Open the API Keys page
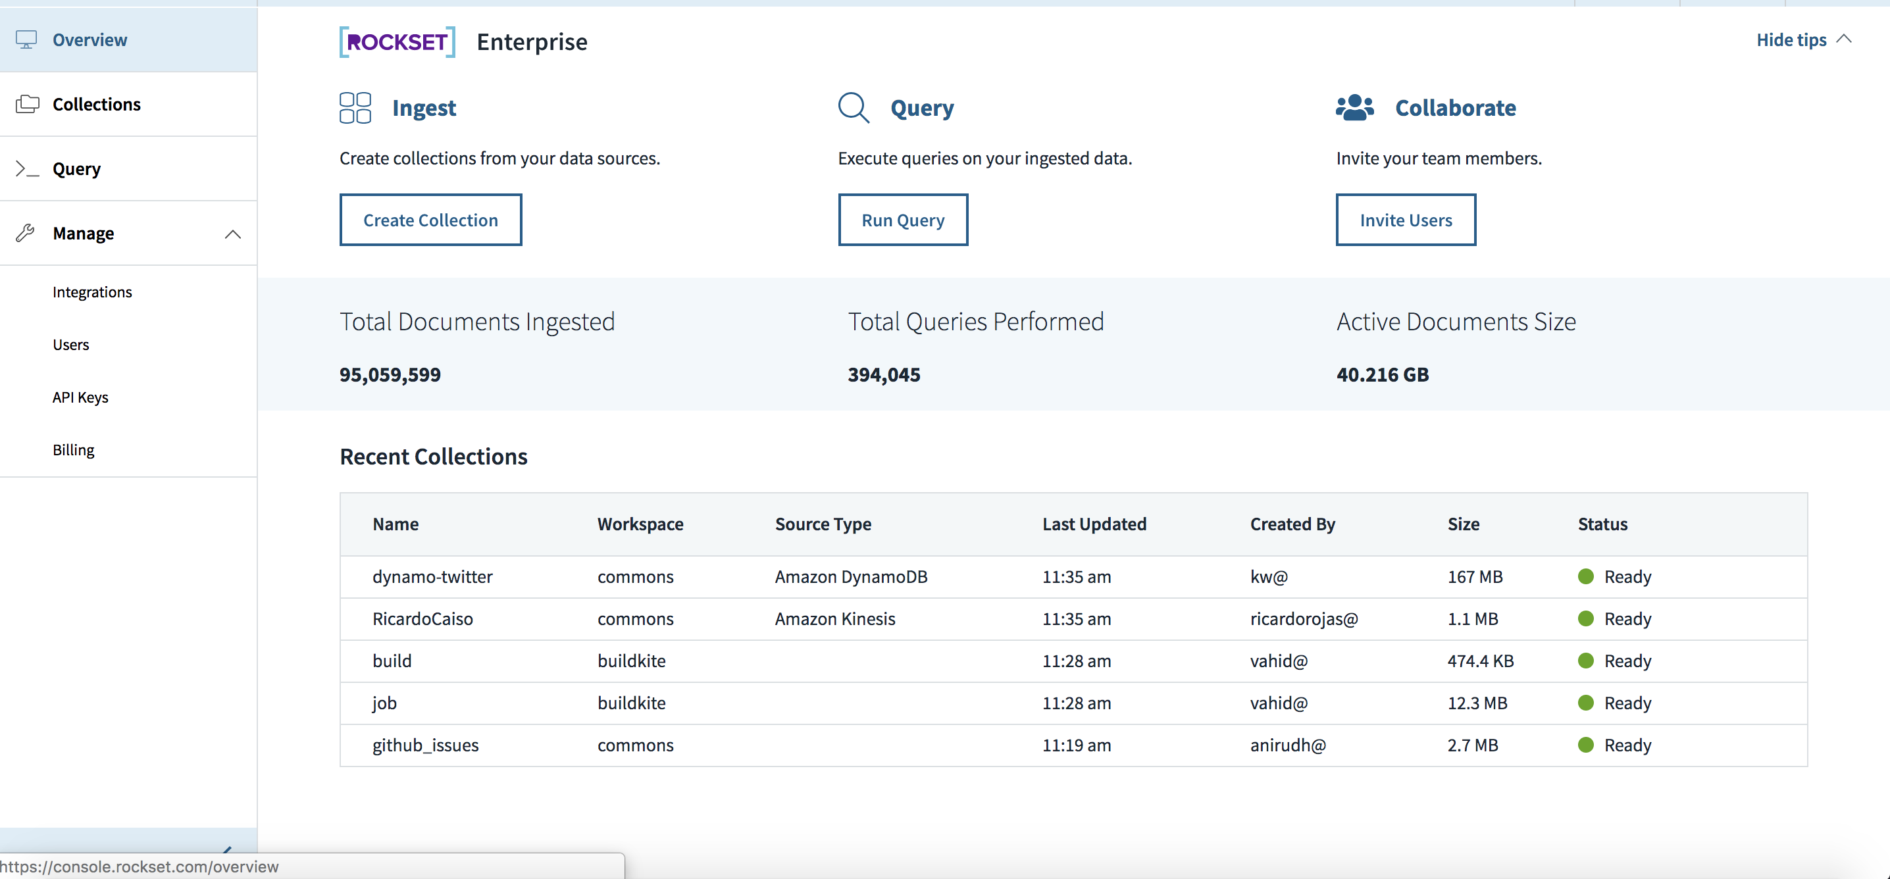This screenshot has width=1890, height=879. pos(81,397)
